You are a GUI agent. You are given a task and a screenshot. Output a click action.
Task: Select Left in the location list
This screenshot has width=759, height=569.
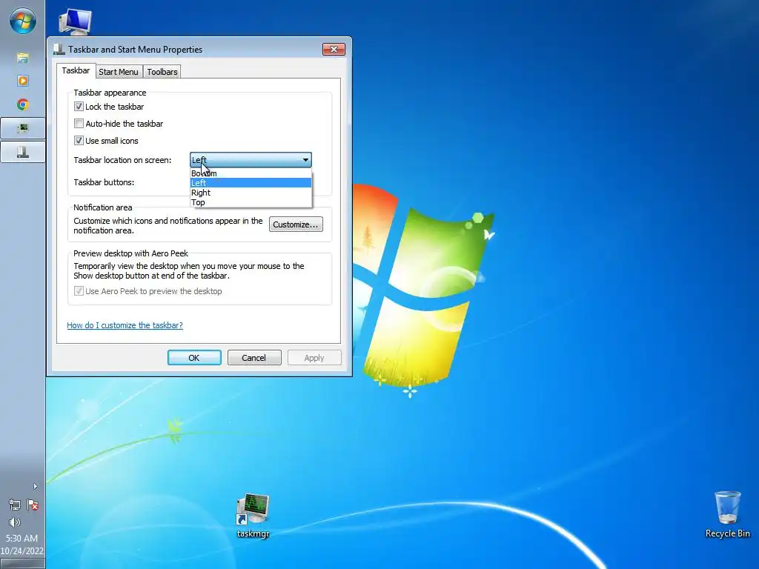[x=251, y=183]
